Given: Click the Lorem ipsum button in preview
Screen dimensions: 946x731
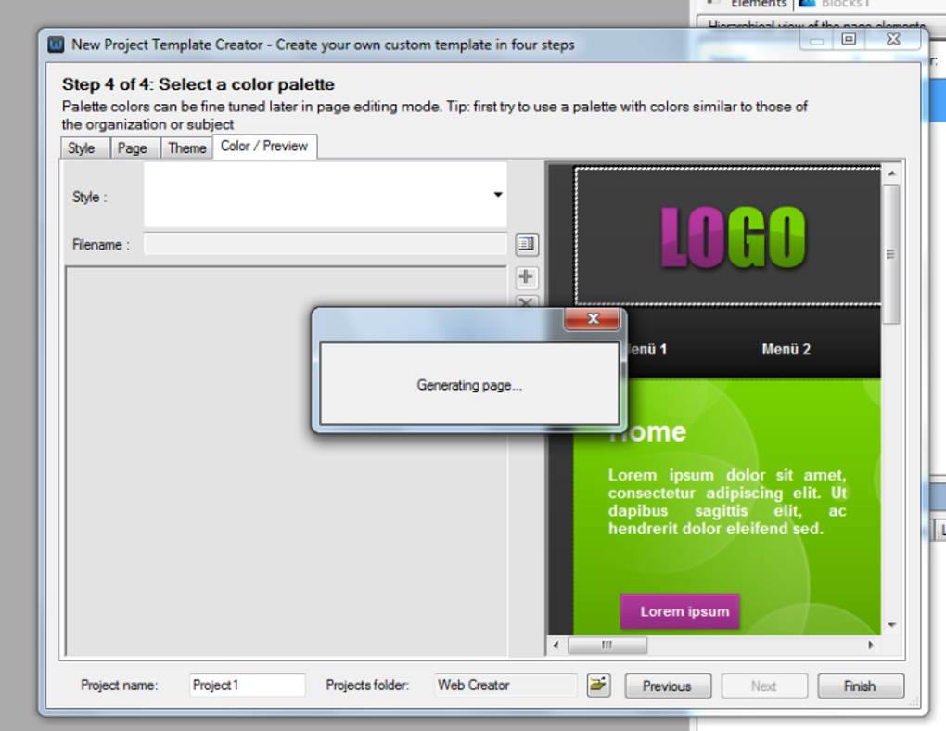Looking at the screenshot, I should (680, 611).
